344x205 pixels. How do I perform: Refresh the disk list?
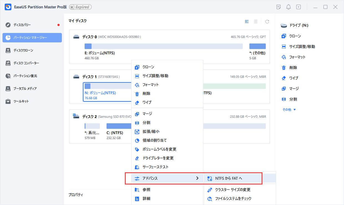click(267, 21)
